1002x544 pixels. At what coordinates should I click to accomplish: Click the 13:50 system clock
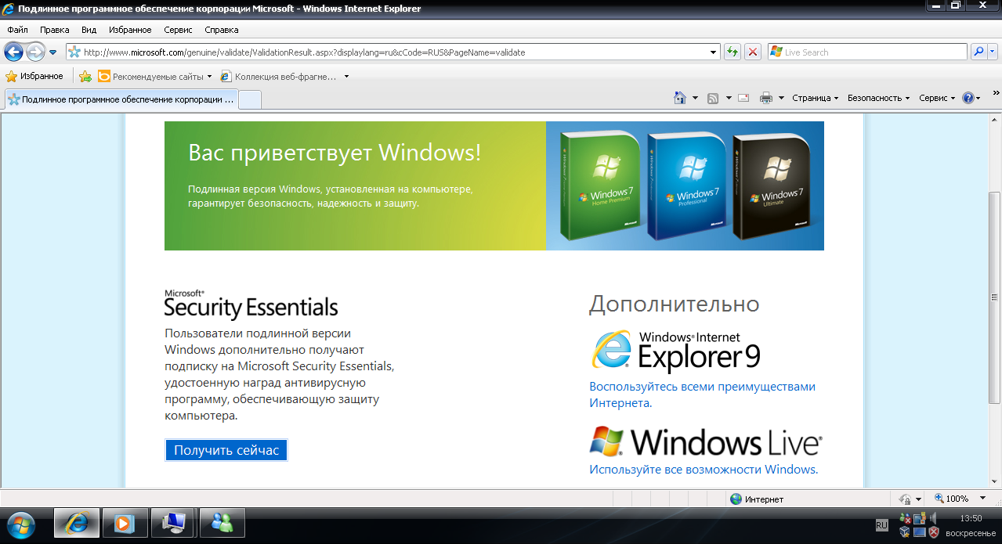tap(970, 518)
